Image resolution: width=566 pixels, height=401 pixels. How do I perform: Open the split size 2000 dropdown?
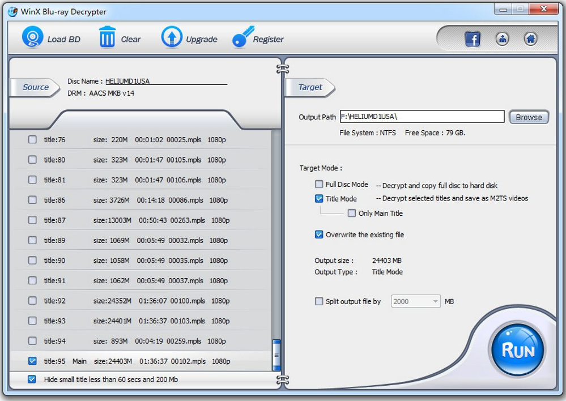(x=416, y=301)
